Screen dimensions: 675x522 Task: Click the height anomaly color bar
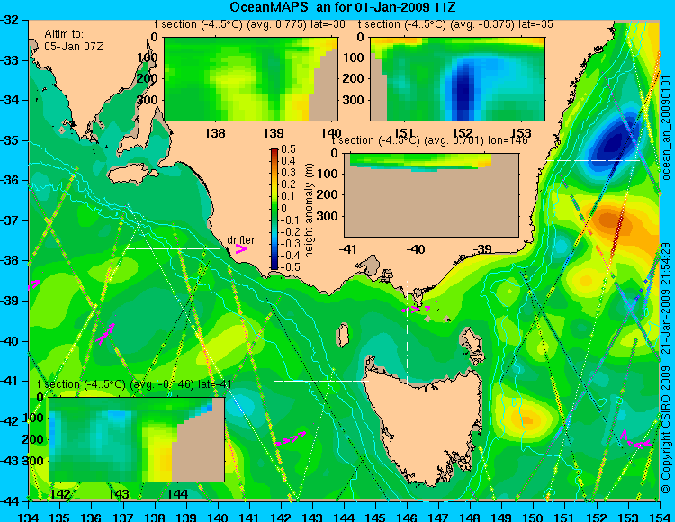274,209
